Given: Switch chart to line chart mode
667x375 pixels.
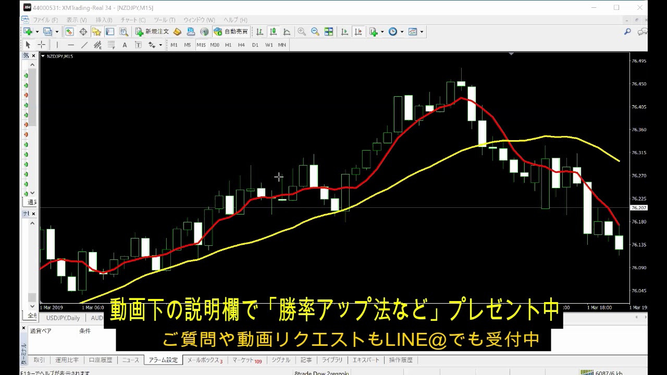Looking at the screenshot, I should point(287,32).
